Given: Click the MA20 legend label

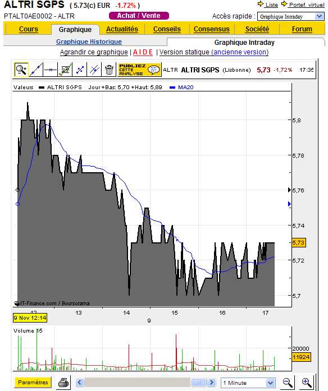Looking at the screenshot, I should click(186, 88).
